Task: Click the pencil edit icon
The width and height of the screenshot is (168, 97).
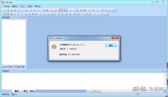Action: [x=102, y=10]
